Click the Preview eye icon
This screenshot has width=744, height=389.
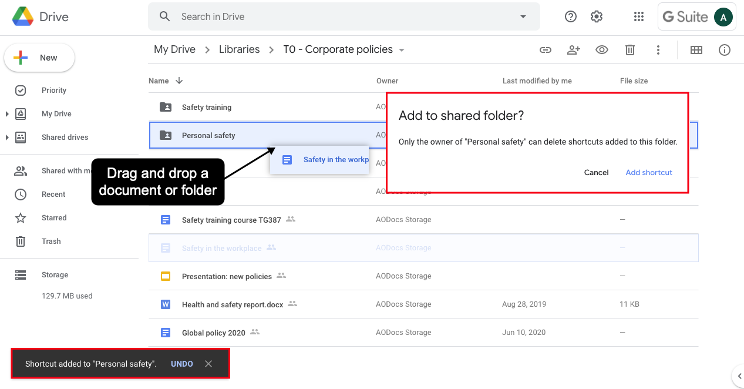tap(602, 50)
